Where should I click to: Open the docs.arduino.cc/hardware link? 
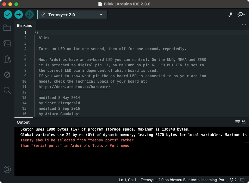click(x=74, y=87)
